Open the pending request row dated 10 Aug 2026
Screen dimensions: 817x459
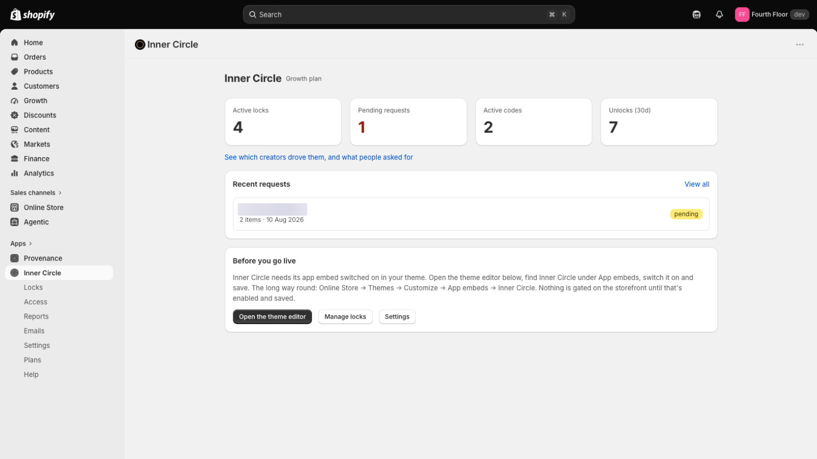(x=471, y=214)
